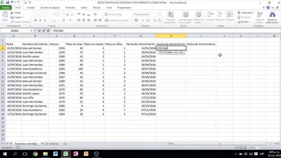
Task: Select the Facturas vencidas sheet tab
Action: (26, 144)
